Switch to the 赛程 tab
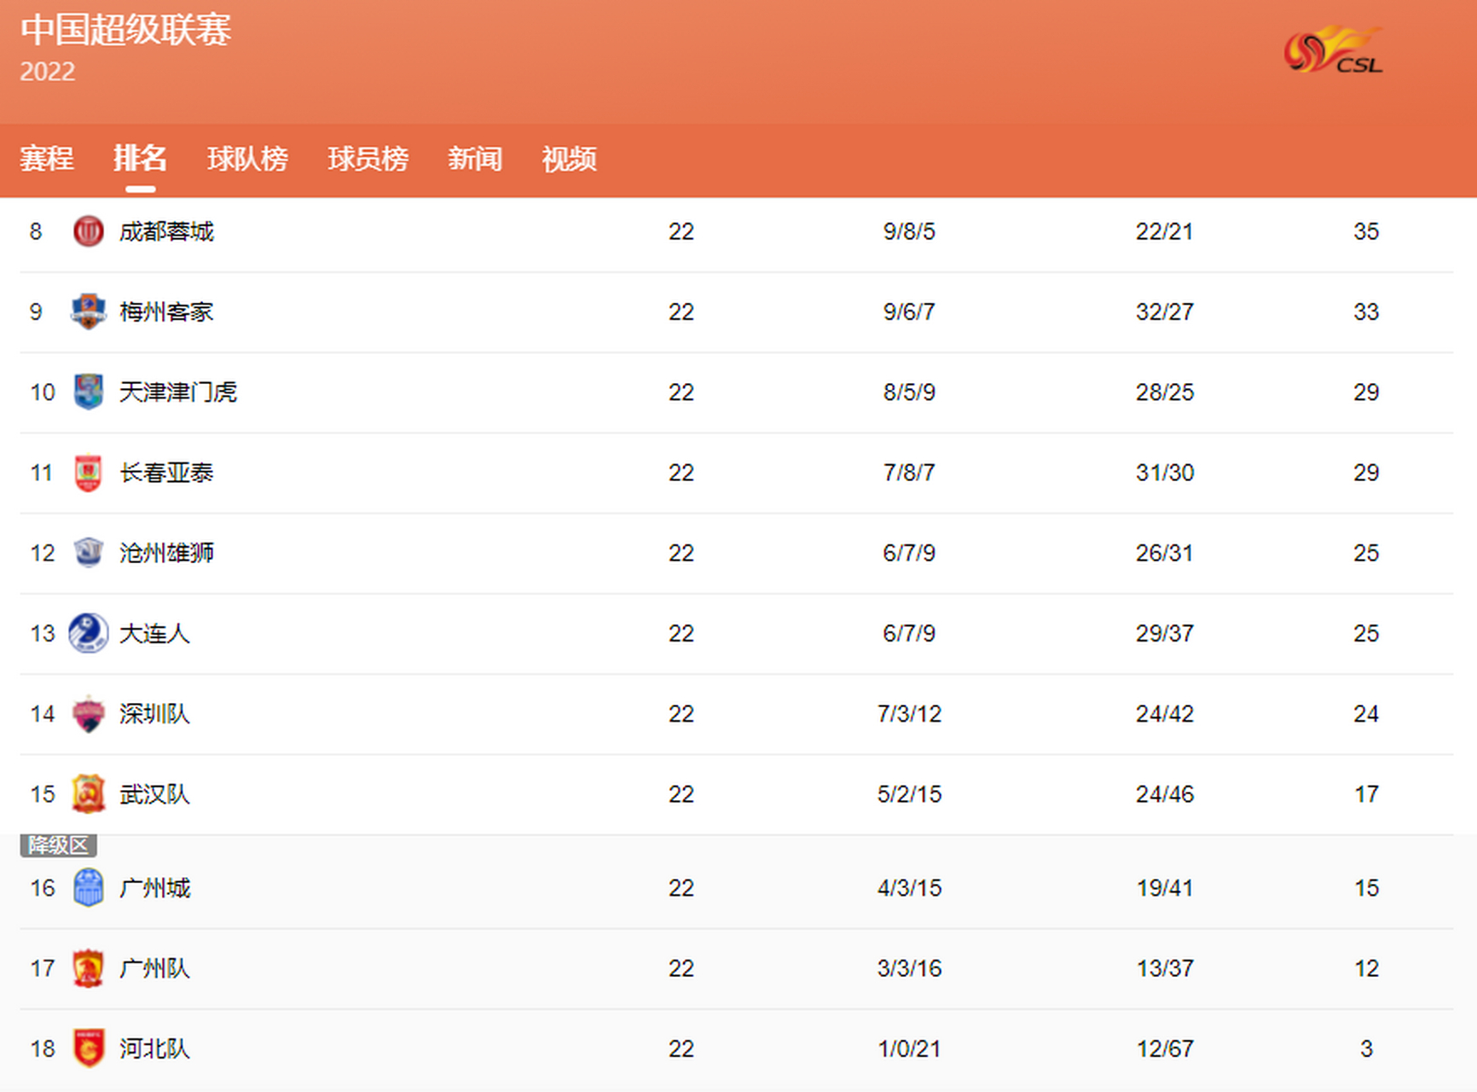1477x1092 pixels. coord(47,159)
